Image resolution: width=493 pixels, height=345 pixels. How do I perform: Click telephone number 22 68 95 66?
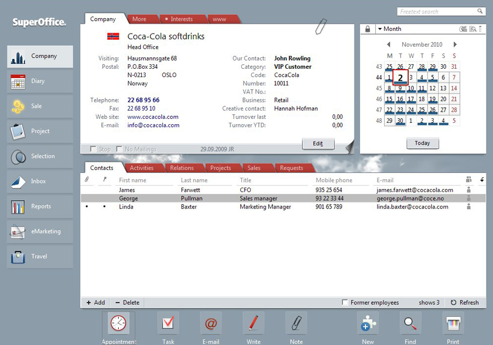tap(143, 100)
